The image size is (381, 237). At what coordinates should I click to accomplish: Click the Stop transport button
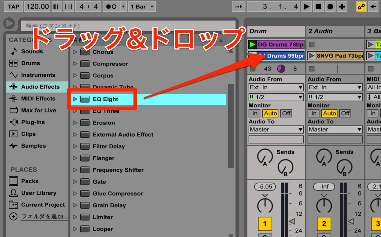click(x=318, y=7)
